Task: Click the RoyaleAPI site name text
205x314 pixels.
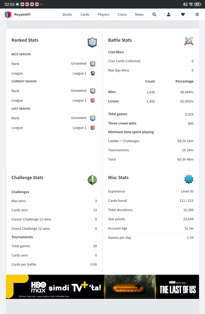Action: point(22,15)
